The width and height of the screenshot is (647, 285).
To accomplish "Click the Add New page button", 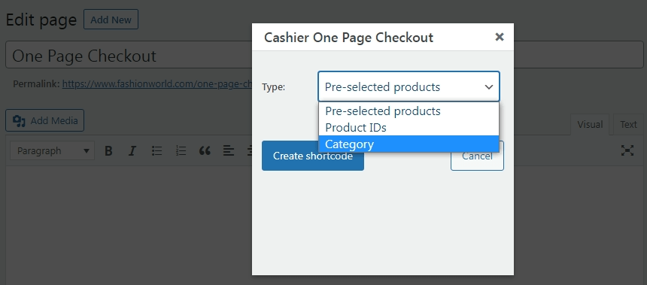I will [x=111, y=20].
